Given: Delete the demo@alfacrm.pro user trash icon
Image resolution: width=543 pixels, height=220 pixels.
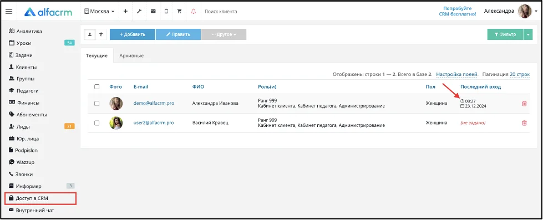Looking at the screenshot, I should click(524, 104).
